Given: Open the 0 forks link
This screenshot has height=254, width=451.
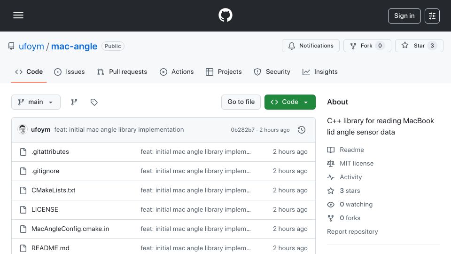Looking at the screenshot, I should pyautogui.click(x=350, y=218).
